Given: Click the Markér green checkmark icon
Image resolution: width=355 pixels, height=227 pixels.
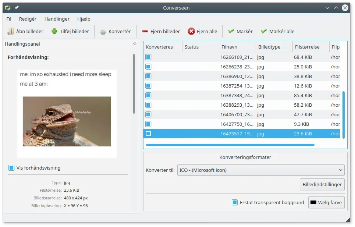Looking at the screenshot, I should click(x=231, y=31).
